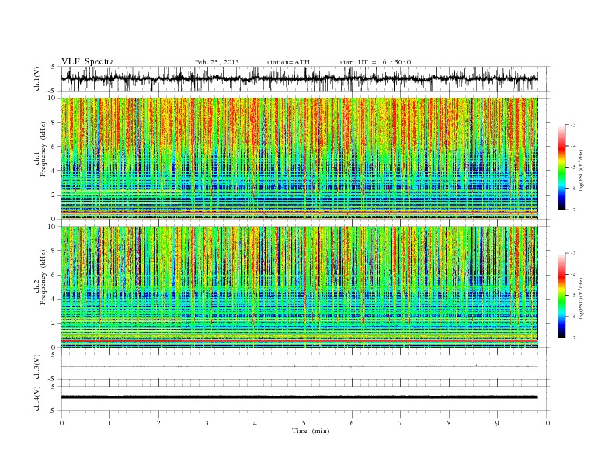Click time-axis tick label "0" at bottom
This screenshot has height=475, width=615.
tap(61, 423)
